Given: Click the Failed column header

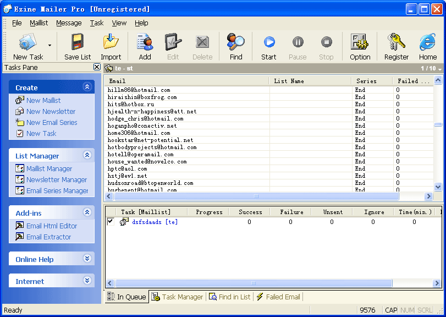Looking at the screenshot, I should click(x=413, y=81).
